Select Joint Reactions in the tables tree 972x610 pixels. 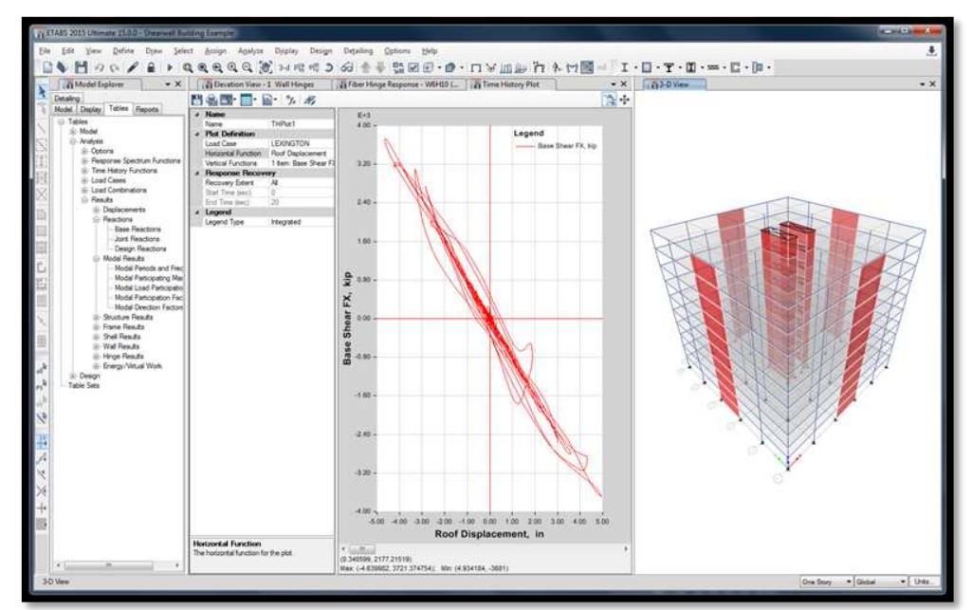point(137,239)
